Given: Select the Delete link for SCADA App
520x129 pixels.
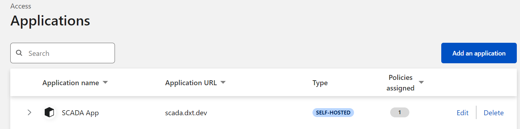Looking at the screenshot, I should (x=494, y=113).
